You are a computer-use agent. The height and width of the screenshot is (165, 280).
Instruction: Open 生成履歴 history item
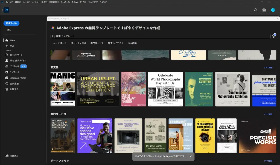pos(14,84)
